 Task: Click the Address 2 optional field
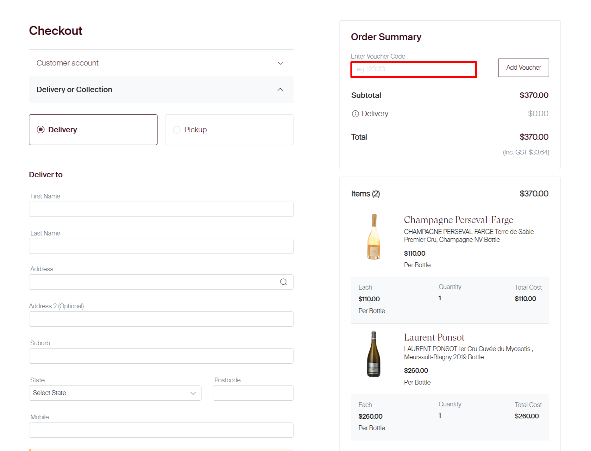(161, 319)
